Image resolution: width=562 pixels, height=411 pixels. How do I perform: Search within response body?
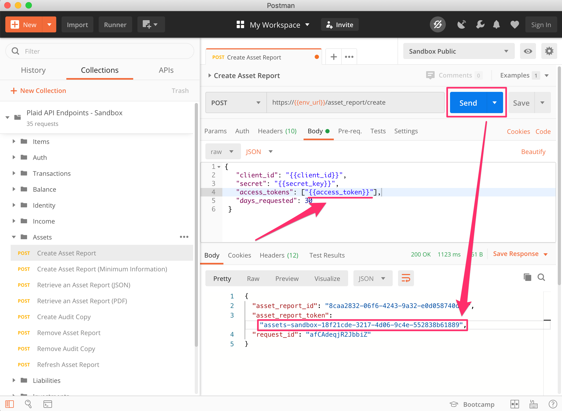coord(541,277)
